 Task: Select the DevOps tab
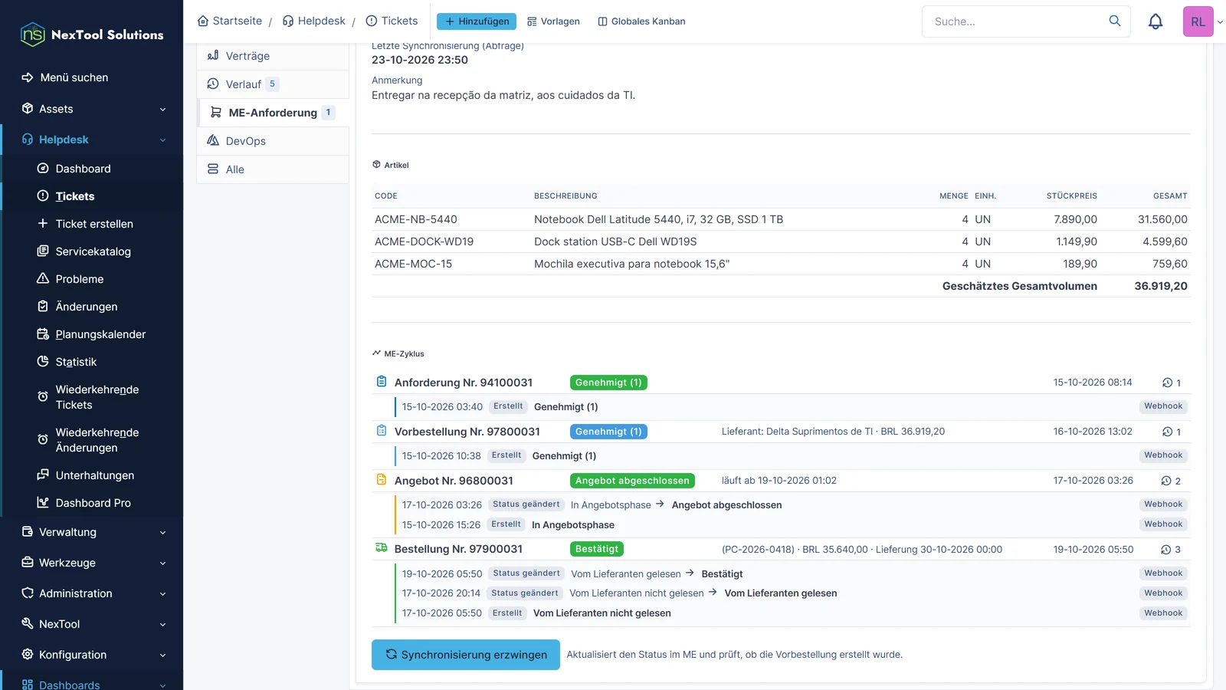click(x=273, y=141)
